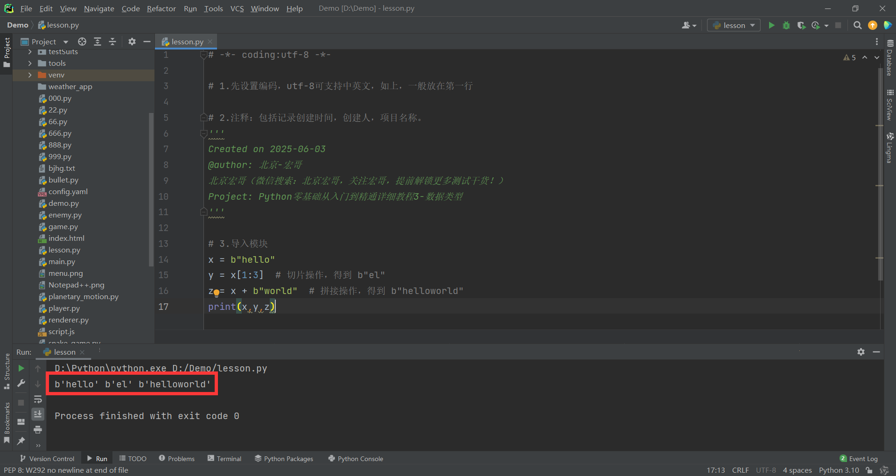Expand the venv folder
The image size is (896, 476).
click(x=30, y=75)
